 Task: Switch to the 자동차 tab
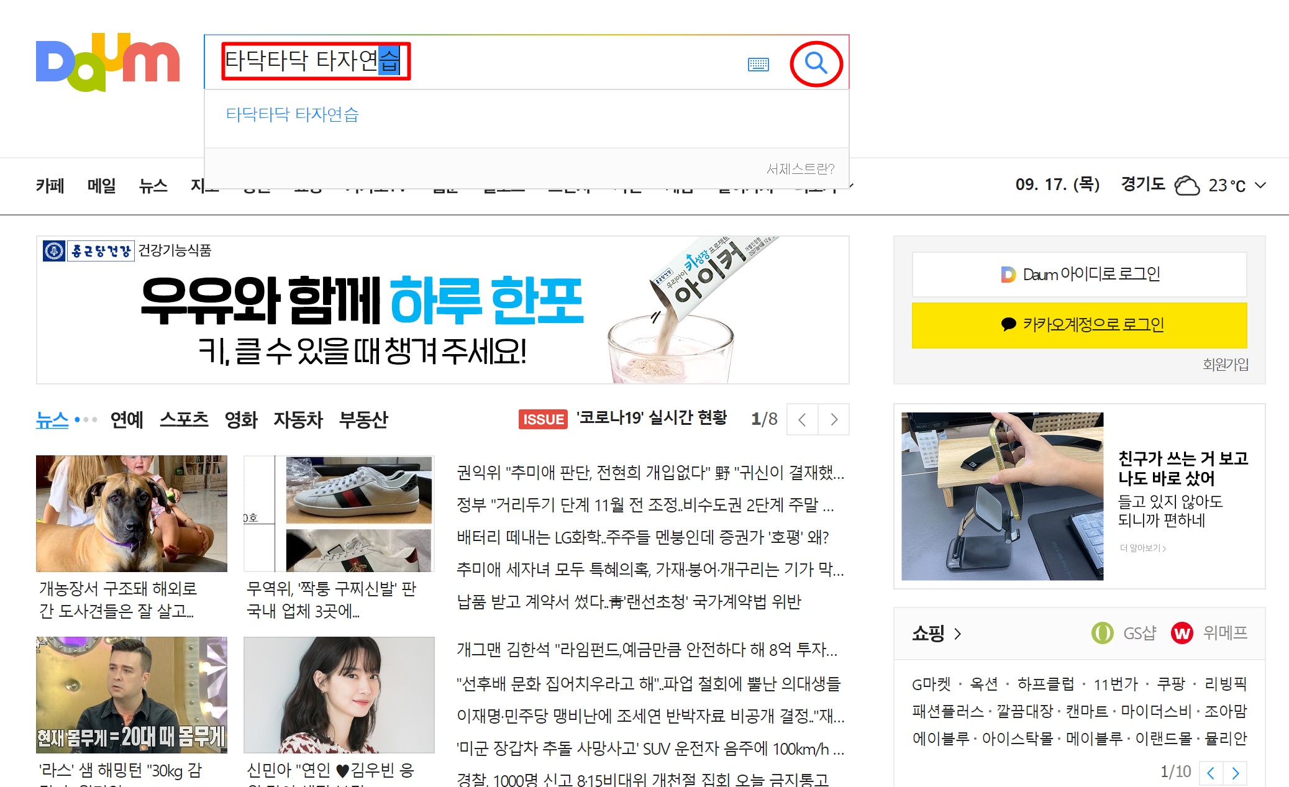[298, 420]
